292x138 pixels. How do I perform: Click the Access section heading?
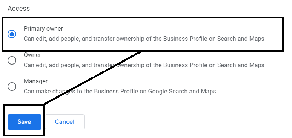(18, 9)
